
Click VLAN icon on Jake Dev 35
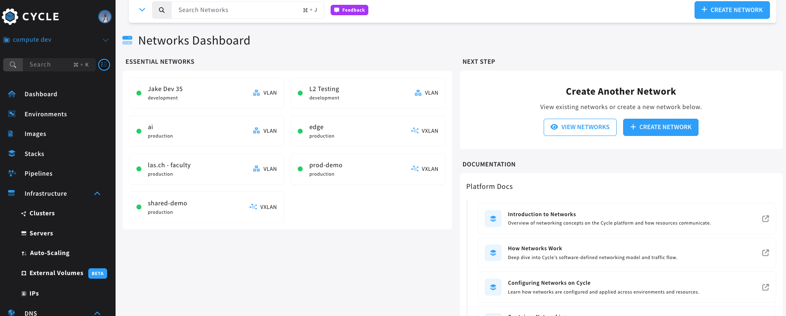[256, 93]
